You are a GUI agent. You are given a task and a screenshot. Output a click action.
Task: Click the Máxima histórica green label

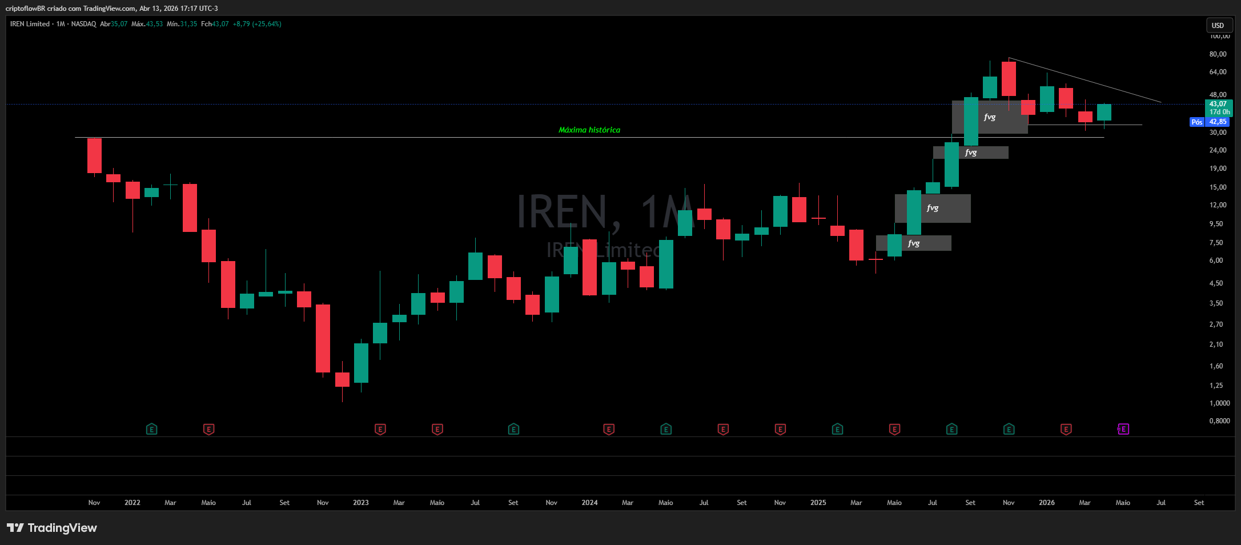(x=589, y=130)
